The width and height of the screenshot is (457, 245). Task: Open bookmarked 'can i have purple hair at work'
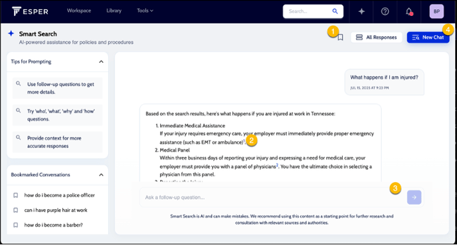tap(56, 210)
